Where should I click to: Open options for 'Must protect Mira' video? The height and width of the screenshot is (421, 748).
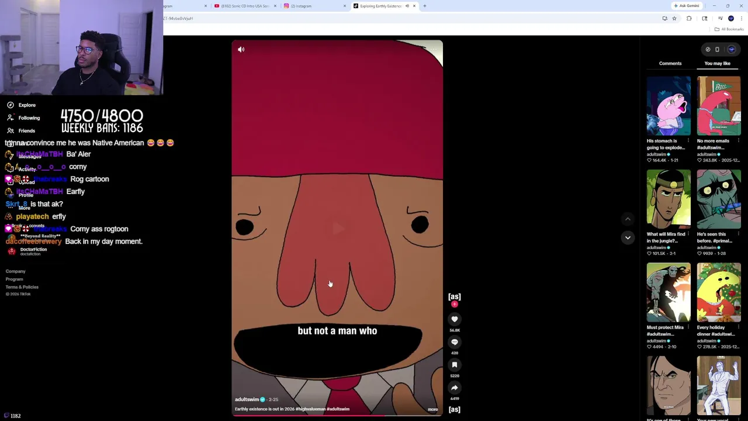688,327
